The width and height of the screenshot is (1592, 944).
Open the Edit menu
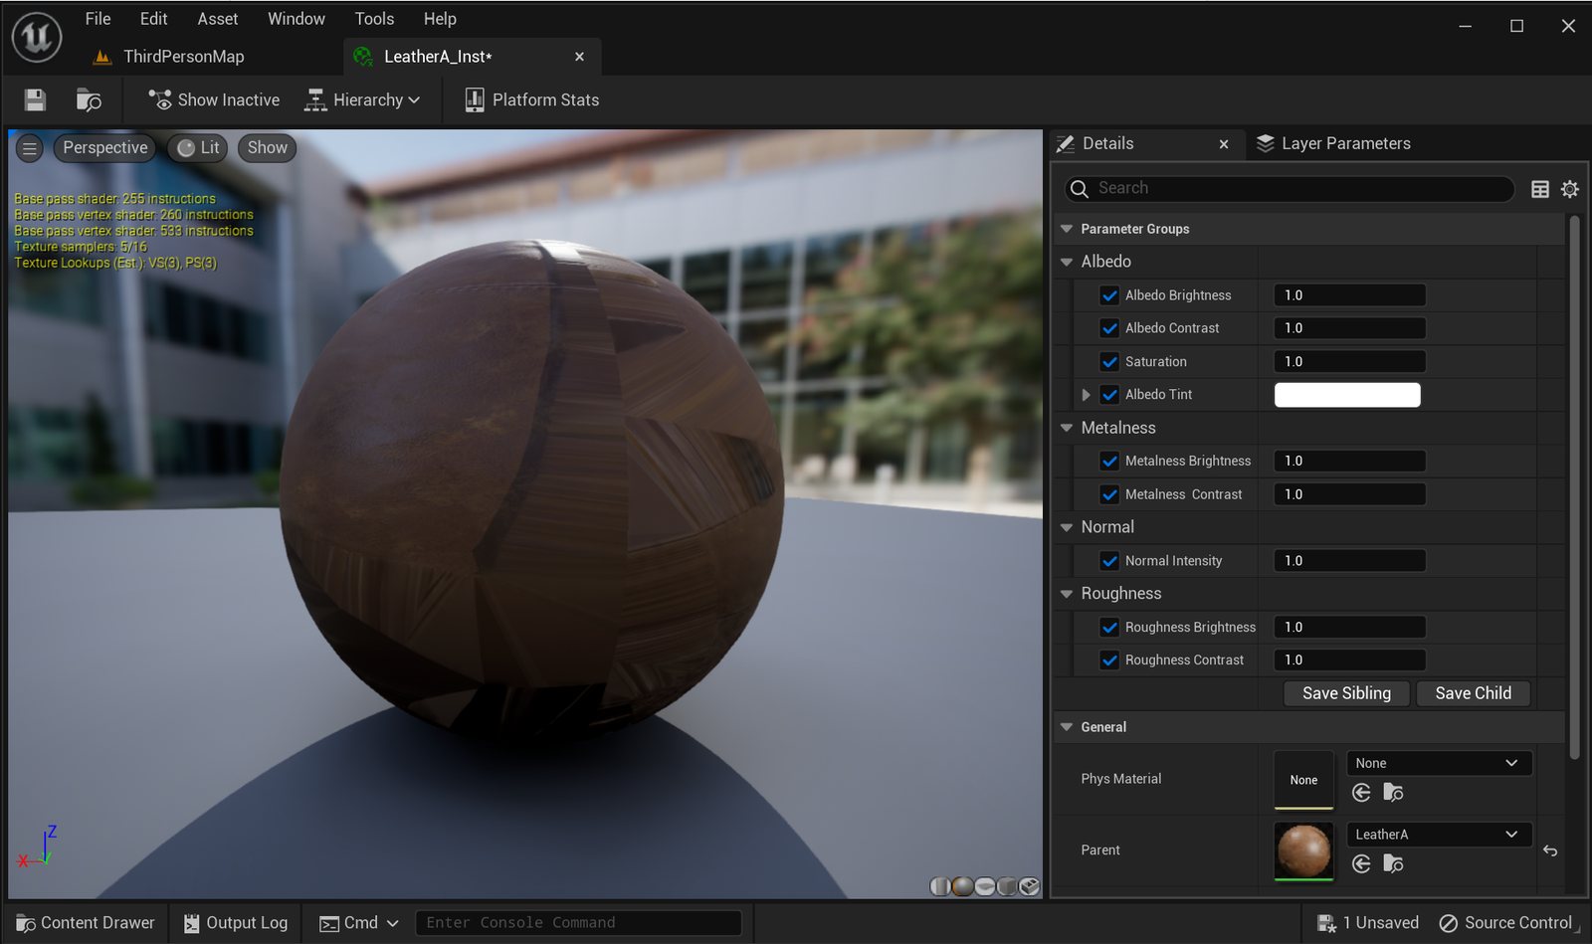[x=153, y=19]
